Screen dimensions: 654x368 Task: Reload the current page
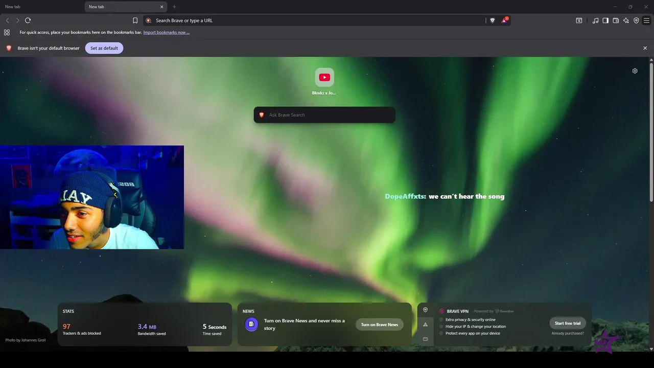click(28, 20)
